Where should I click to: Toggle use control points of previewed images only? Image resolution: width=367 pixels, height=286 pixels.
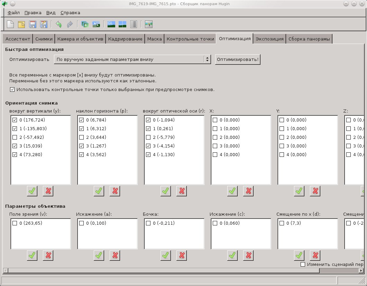[x=12, y=89]
